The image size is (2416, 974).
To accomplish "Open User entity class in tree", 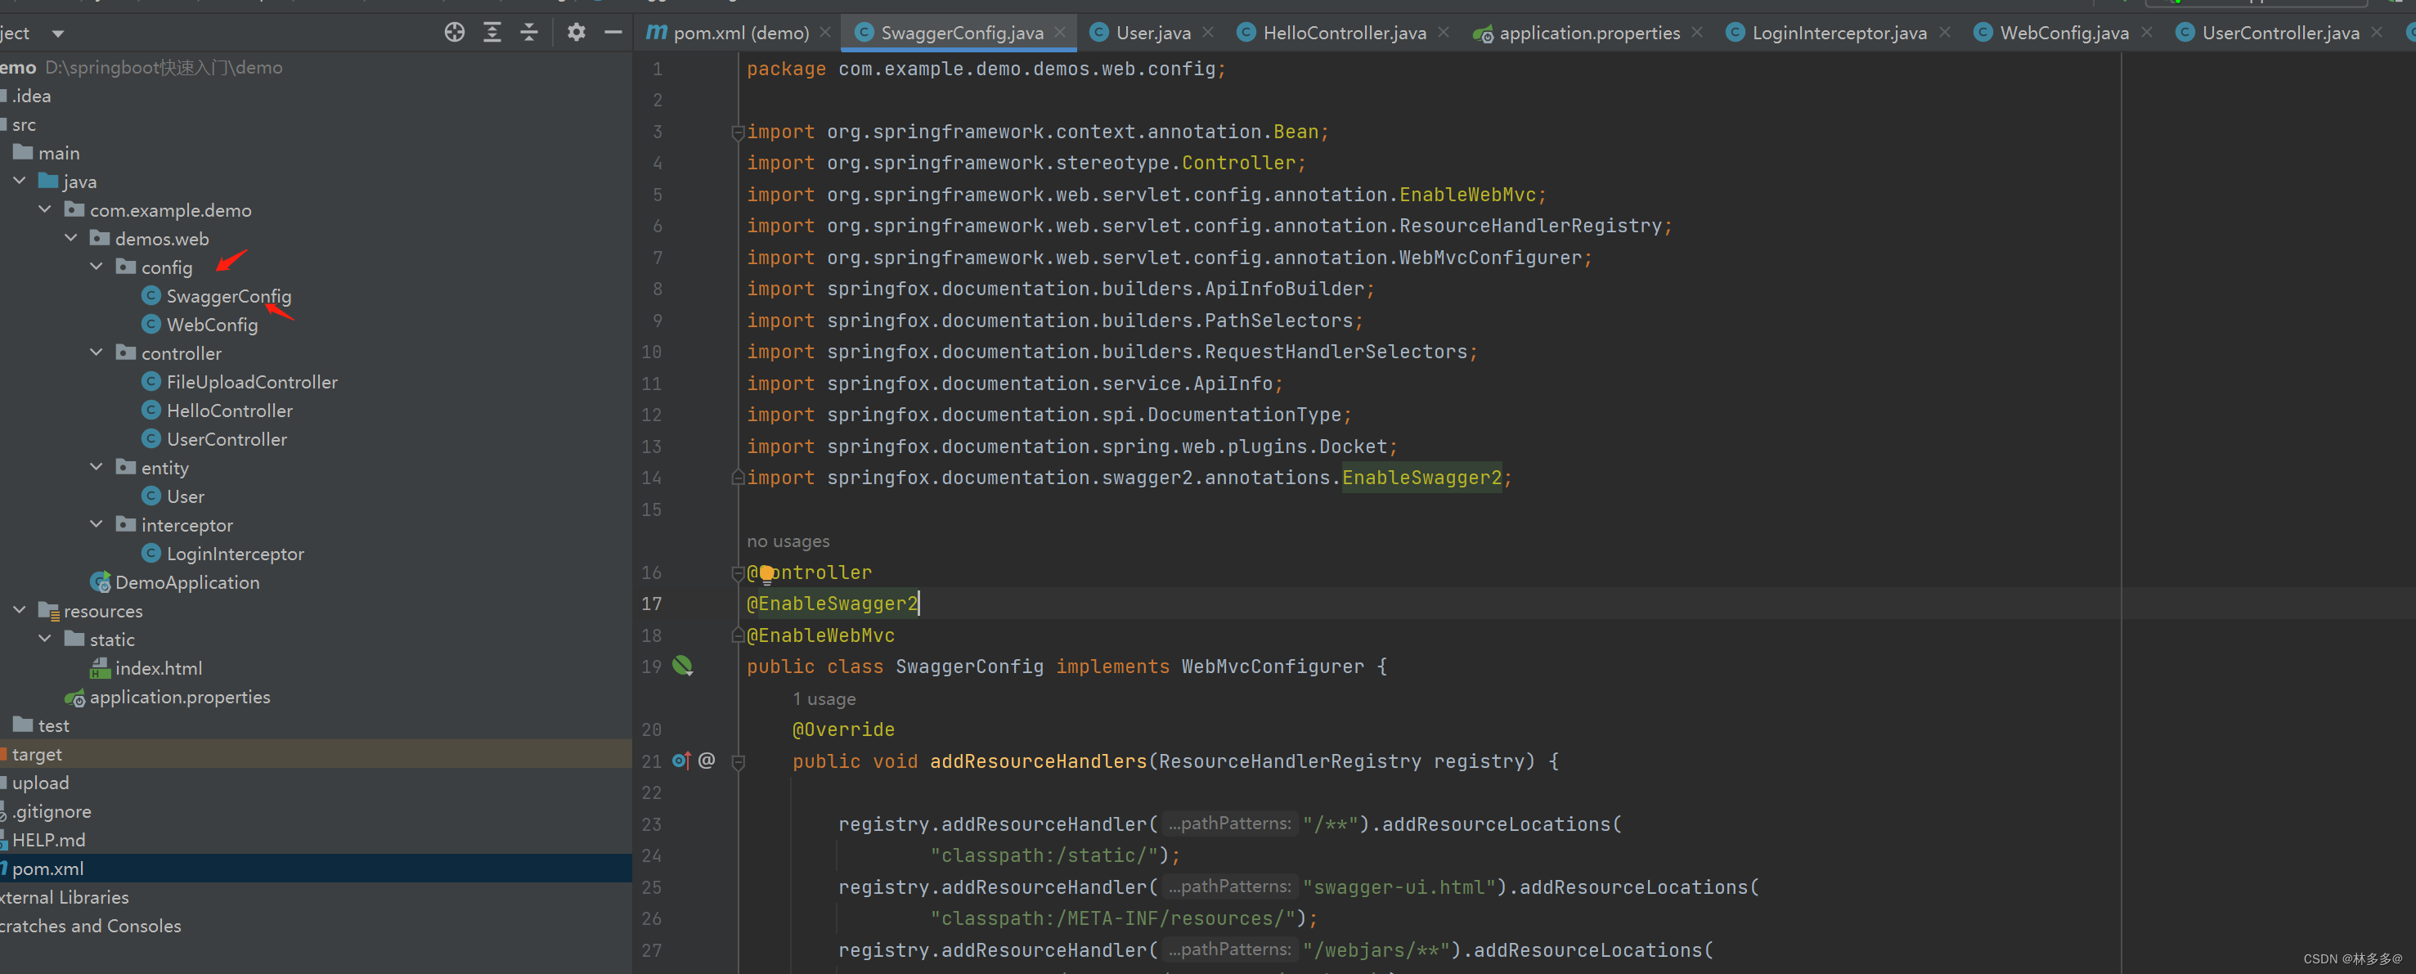I will (185, 496).
